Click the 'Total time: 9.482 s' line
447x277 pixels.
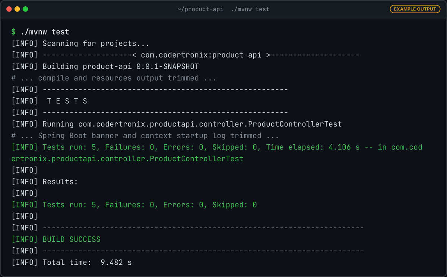pyautogui.click(x=72, y=262)
